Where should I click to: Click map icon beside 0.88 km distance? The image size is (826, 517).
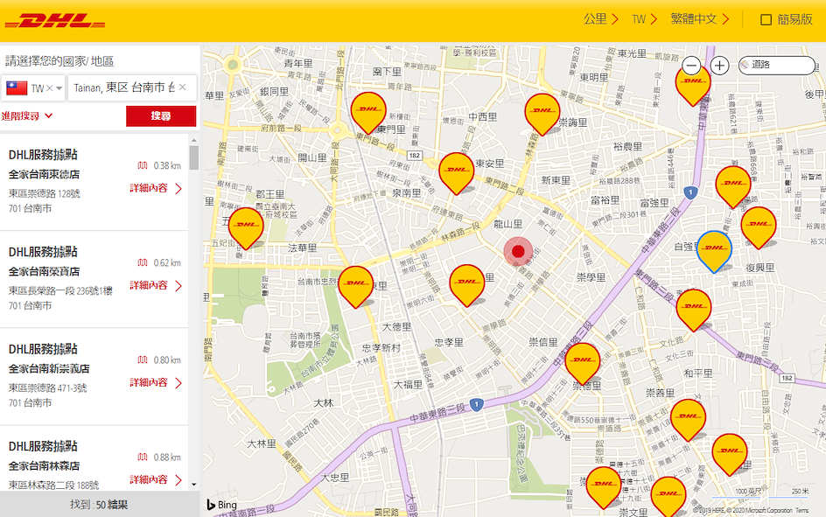tap(143, 457)
